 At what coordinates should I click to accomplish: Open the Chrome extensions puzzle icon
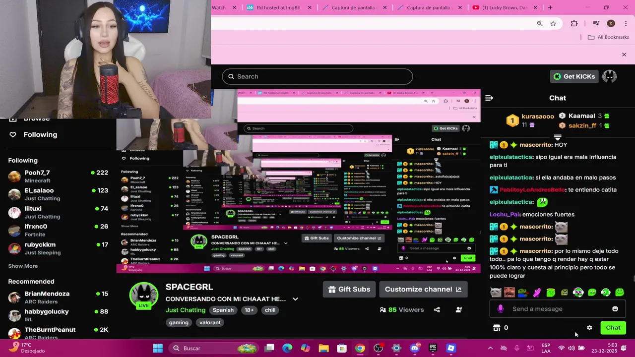[x=574, y=23]
